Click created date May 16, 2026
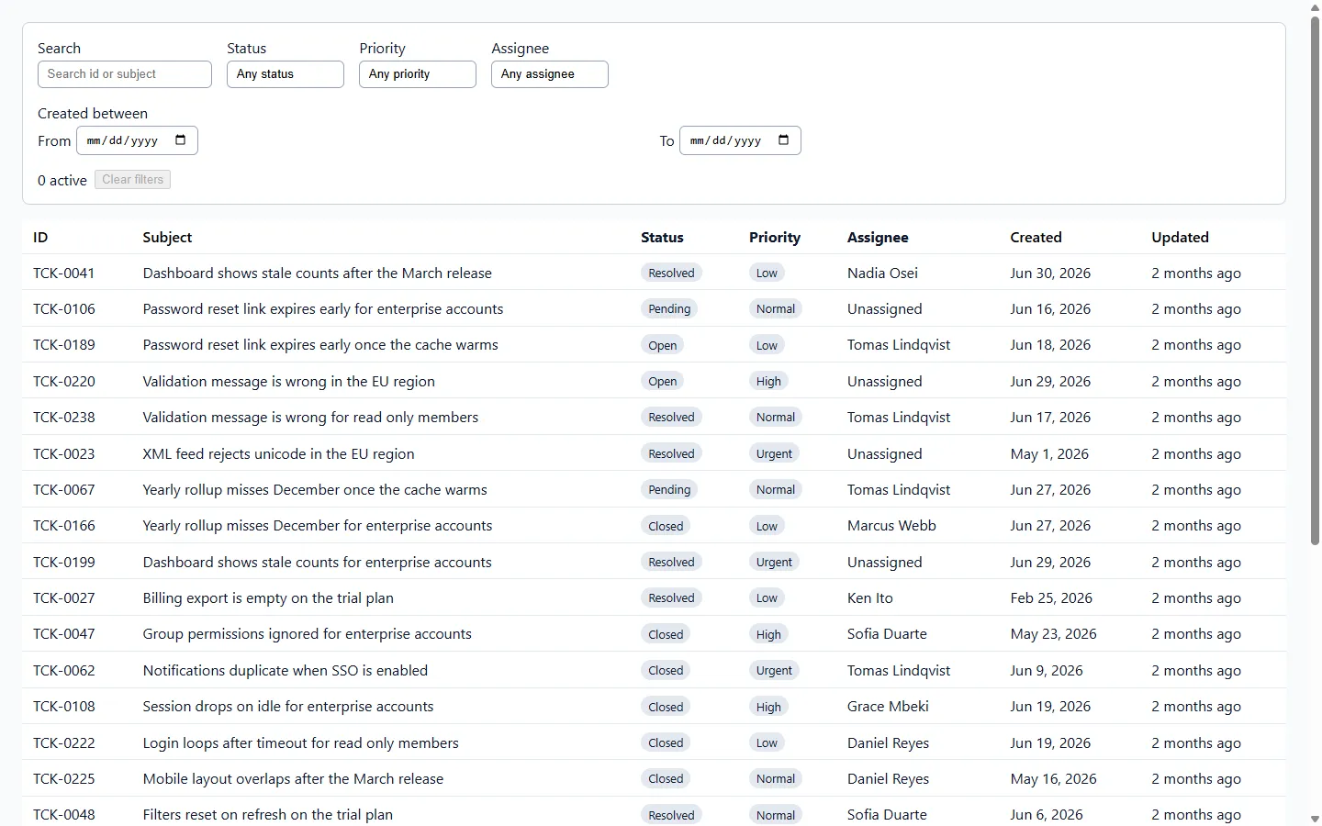Screen dimensions: 1322x826 coord(1053,778)
